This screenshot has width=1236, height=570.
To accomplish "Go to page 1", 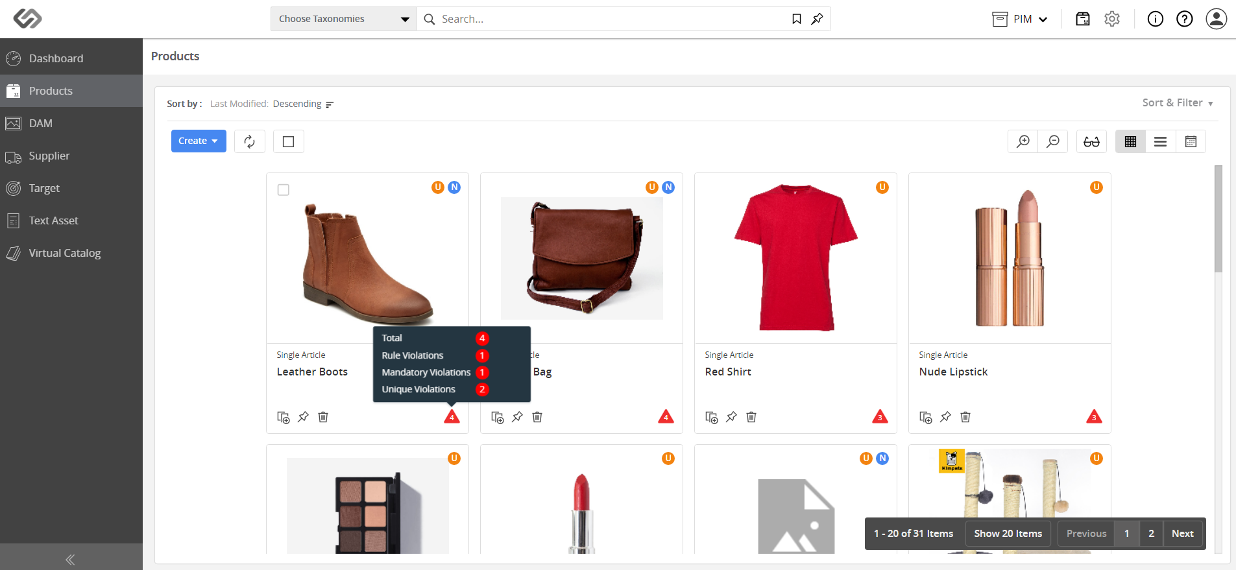I will [1127, 534].
